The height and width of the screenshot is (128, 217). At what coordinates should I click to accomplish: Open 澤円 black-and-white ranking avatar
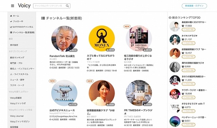click(x=175, y=67)
